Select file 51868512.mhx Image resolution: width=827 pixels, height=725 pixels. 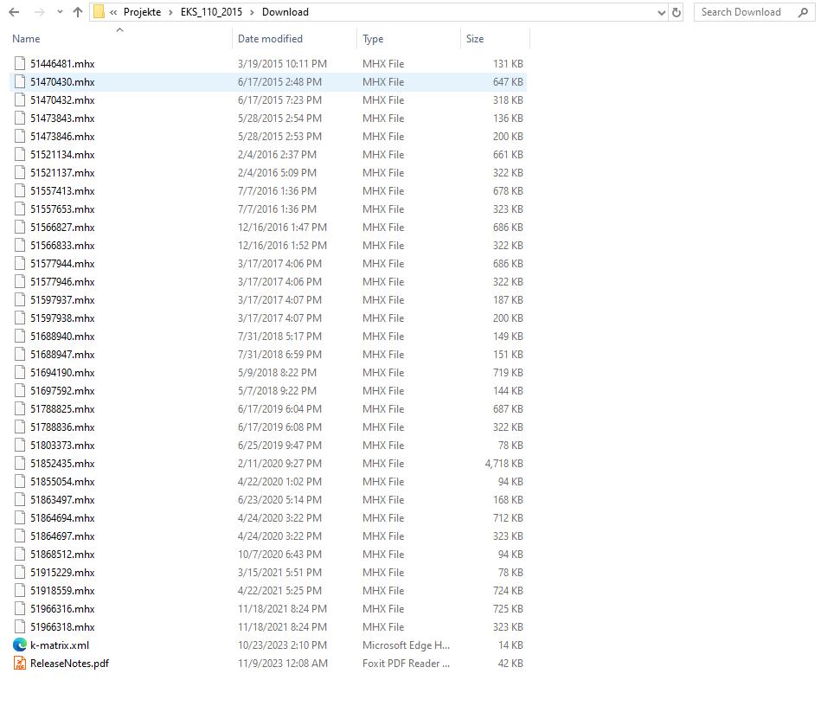point(62,555)
